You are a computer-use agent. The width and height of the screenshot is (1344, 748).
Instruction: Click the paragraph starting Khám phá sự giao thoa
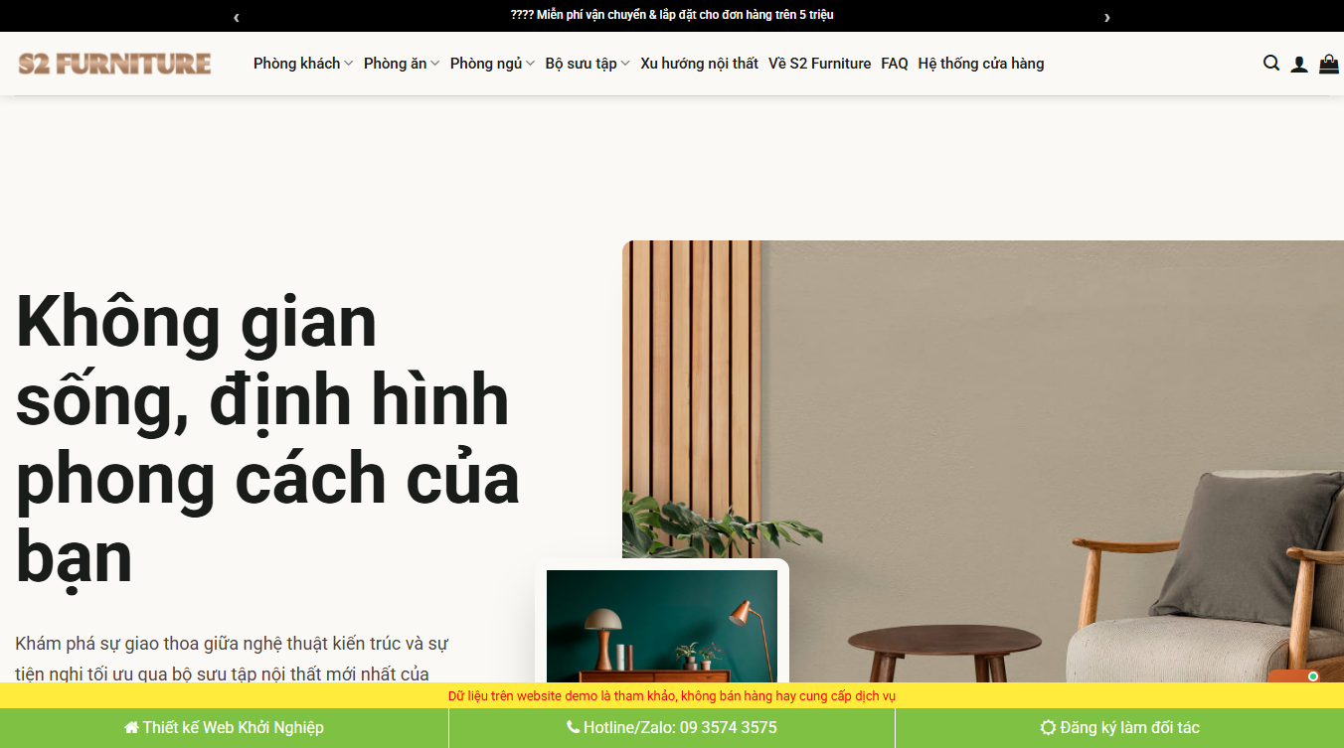[x=233, y=659]
